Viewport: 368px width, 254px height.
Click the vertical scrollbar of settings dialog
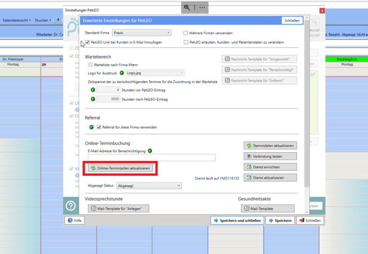(x=307, y=103)
